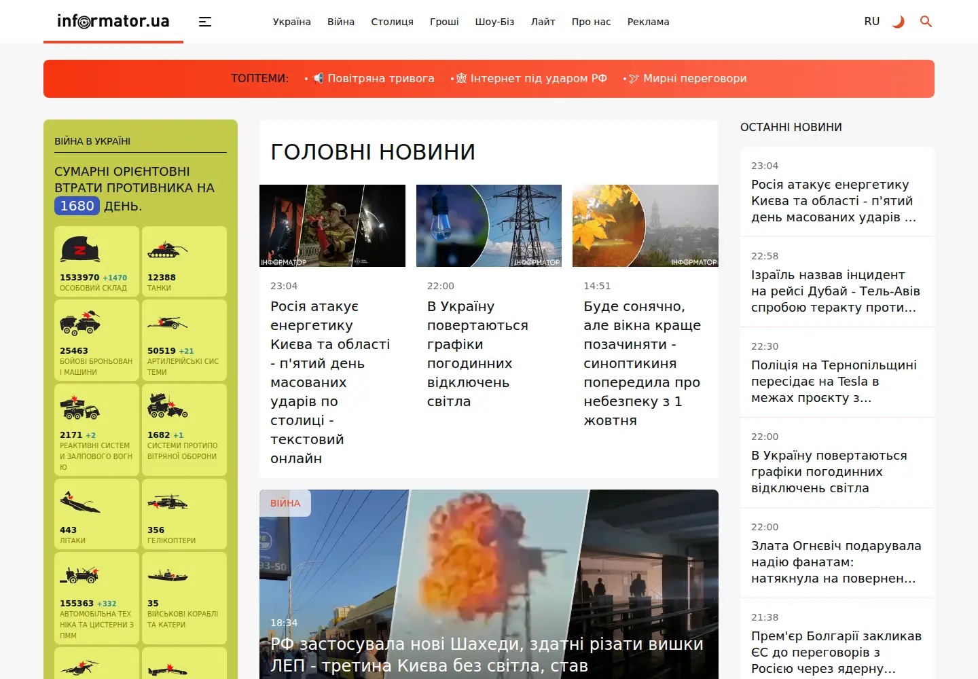The height and width of the screenshot is (679, 978).
Task: Open autumn leaves weather thumbnail
Action: click(x=645, y=225)
